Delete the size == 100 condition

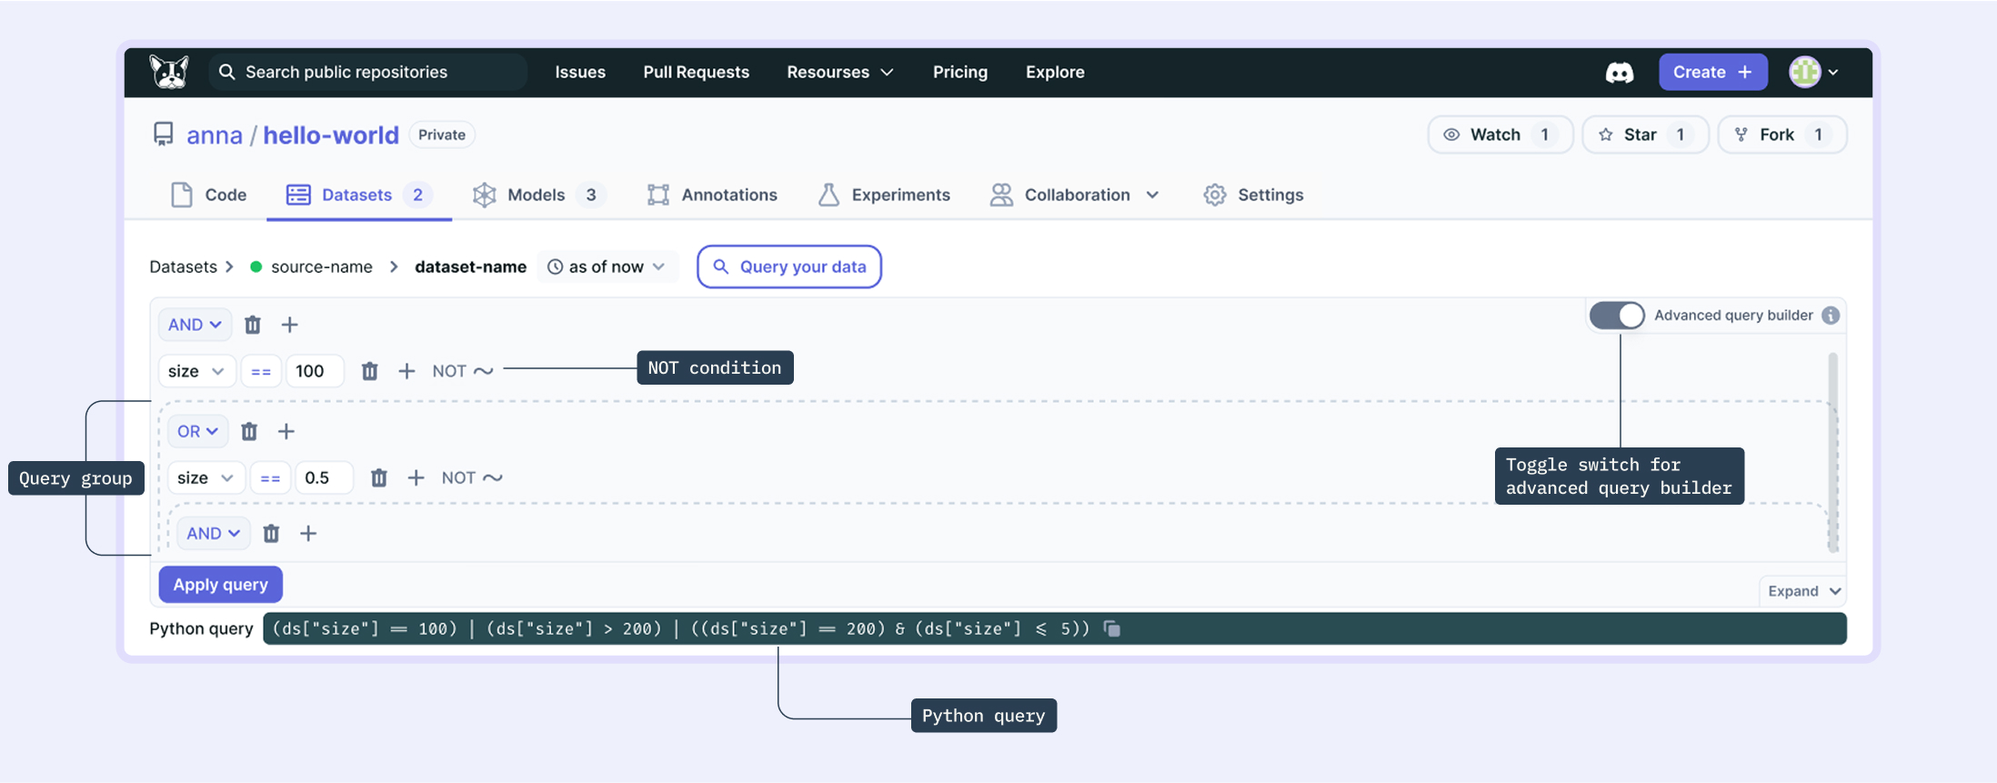[x=369, y=371]
